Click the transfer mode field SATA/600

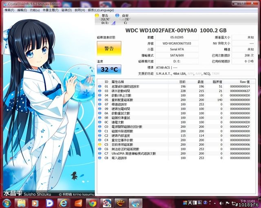pos(177,55)
